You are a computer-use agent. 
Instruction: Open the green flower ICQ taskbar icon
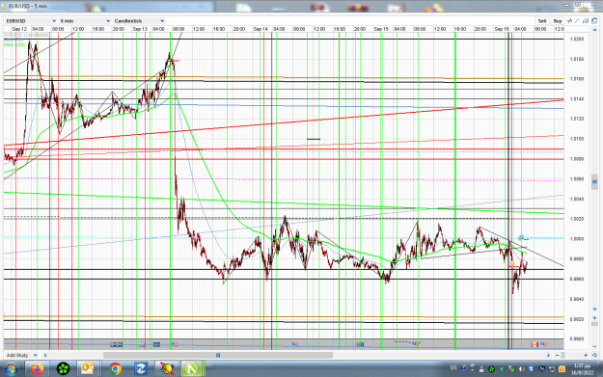pos(63,369)
